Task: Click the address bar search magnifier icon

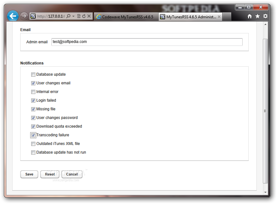Action: click(68, 16)
